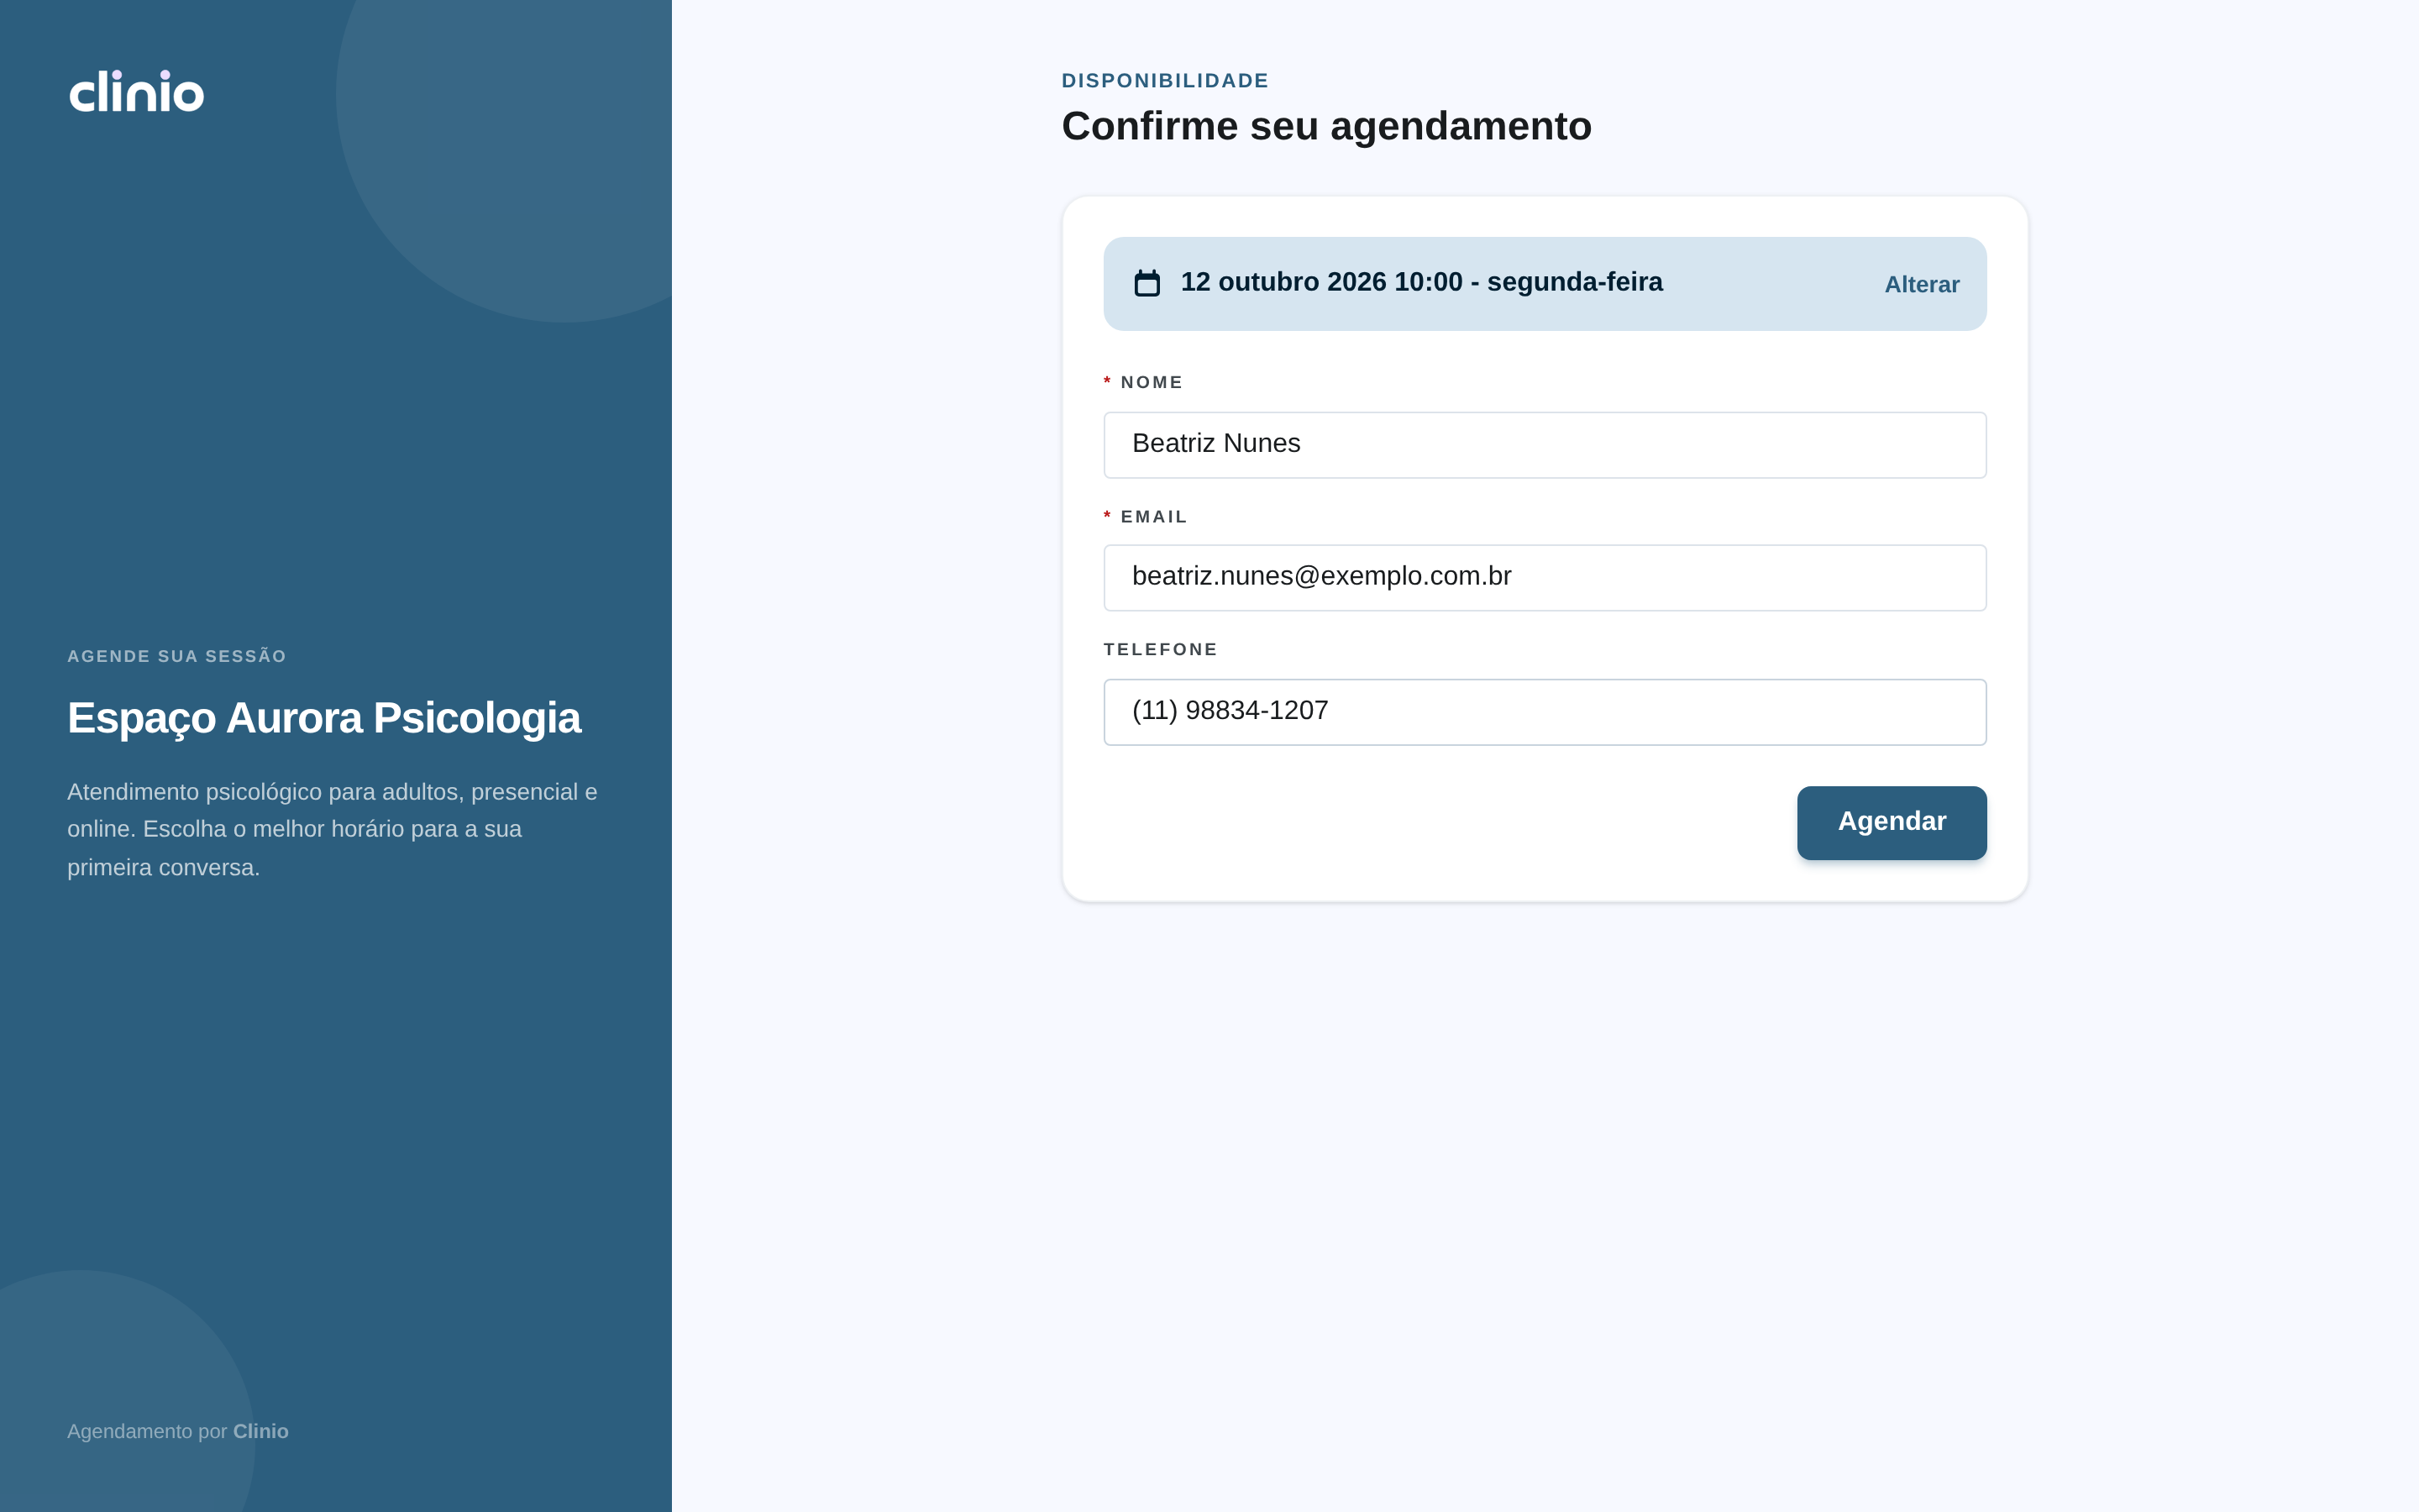Click the NOME field label
Image resolution: width=2419 pixels, height=1512 pixels.
1152,382
